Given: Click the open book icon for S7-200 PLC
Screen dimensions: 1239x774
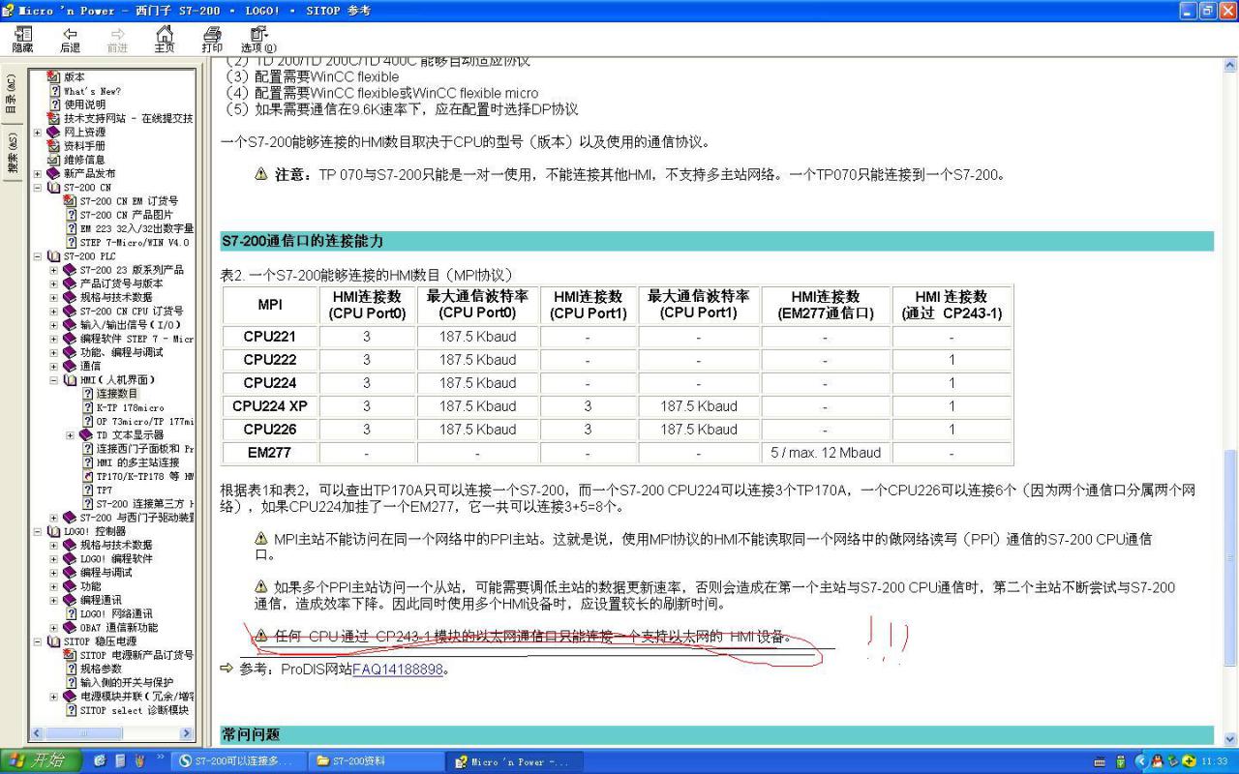Looking at the screenshot, I should [53, 256].
